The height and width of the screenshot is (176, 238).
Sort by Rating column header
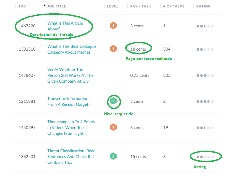coord(203,6)
